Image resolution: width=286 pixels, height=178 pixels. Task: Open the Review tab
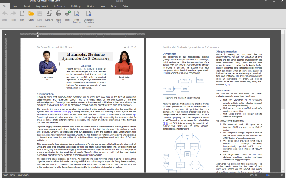90,6
